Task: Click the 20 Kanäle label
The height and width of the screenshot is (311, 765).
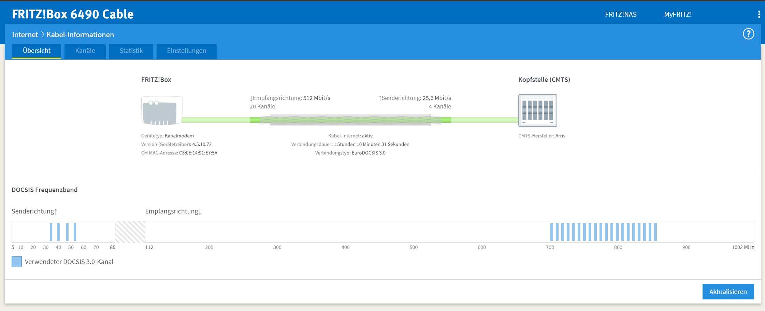Action: point(262,106)
